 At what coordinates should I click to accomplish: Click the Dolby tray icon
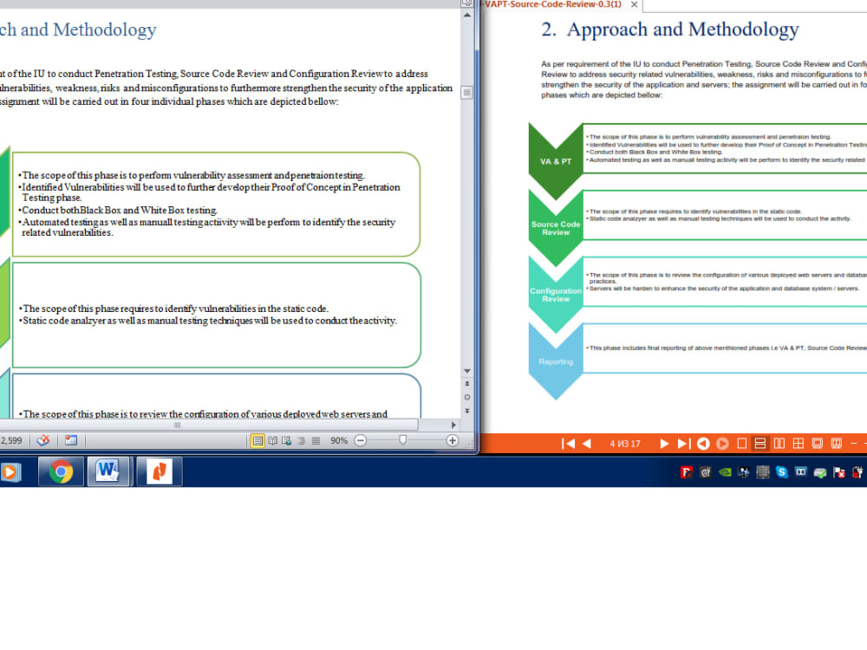(x=800, y=472)
